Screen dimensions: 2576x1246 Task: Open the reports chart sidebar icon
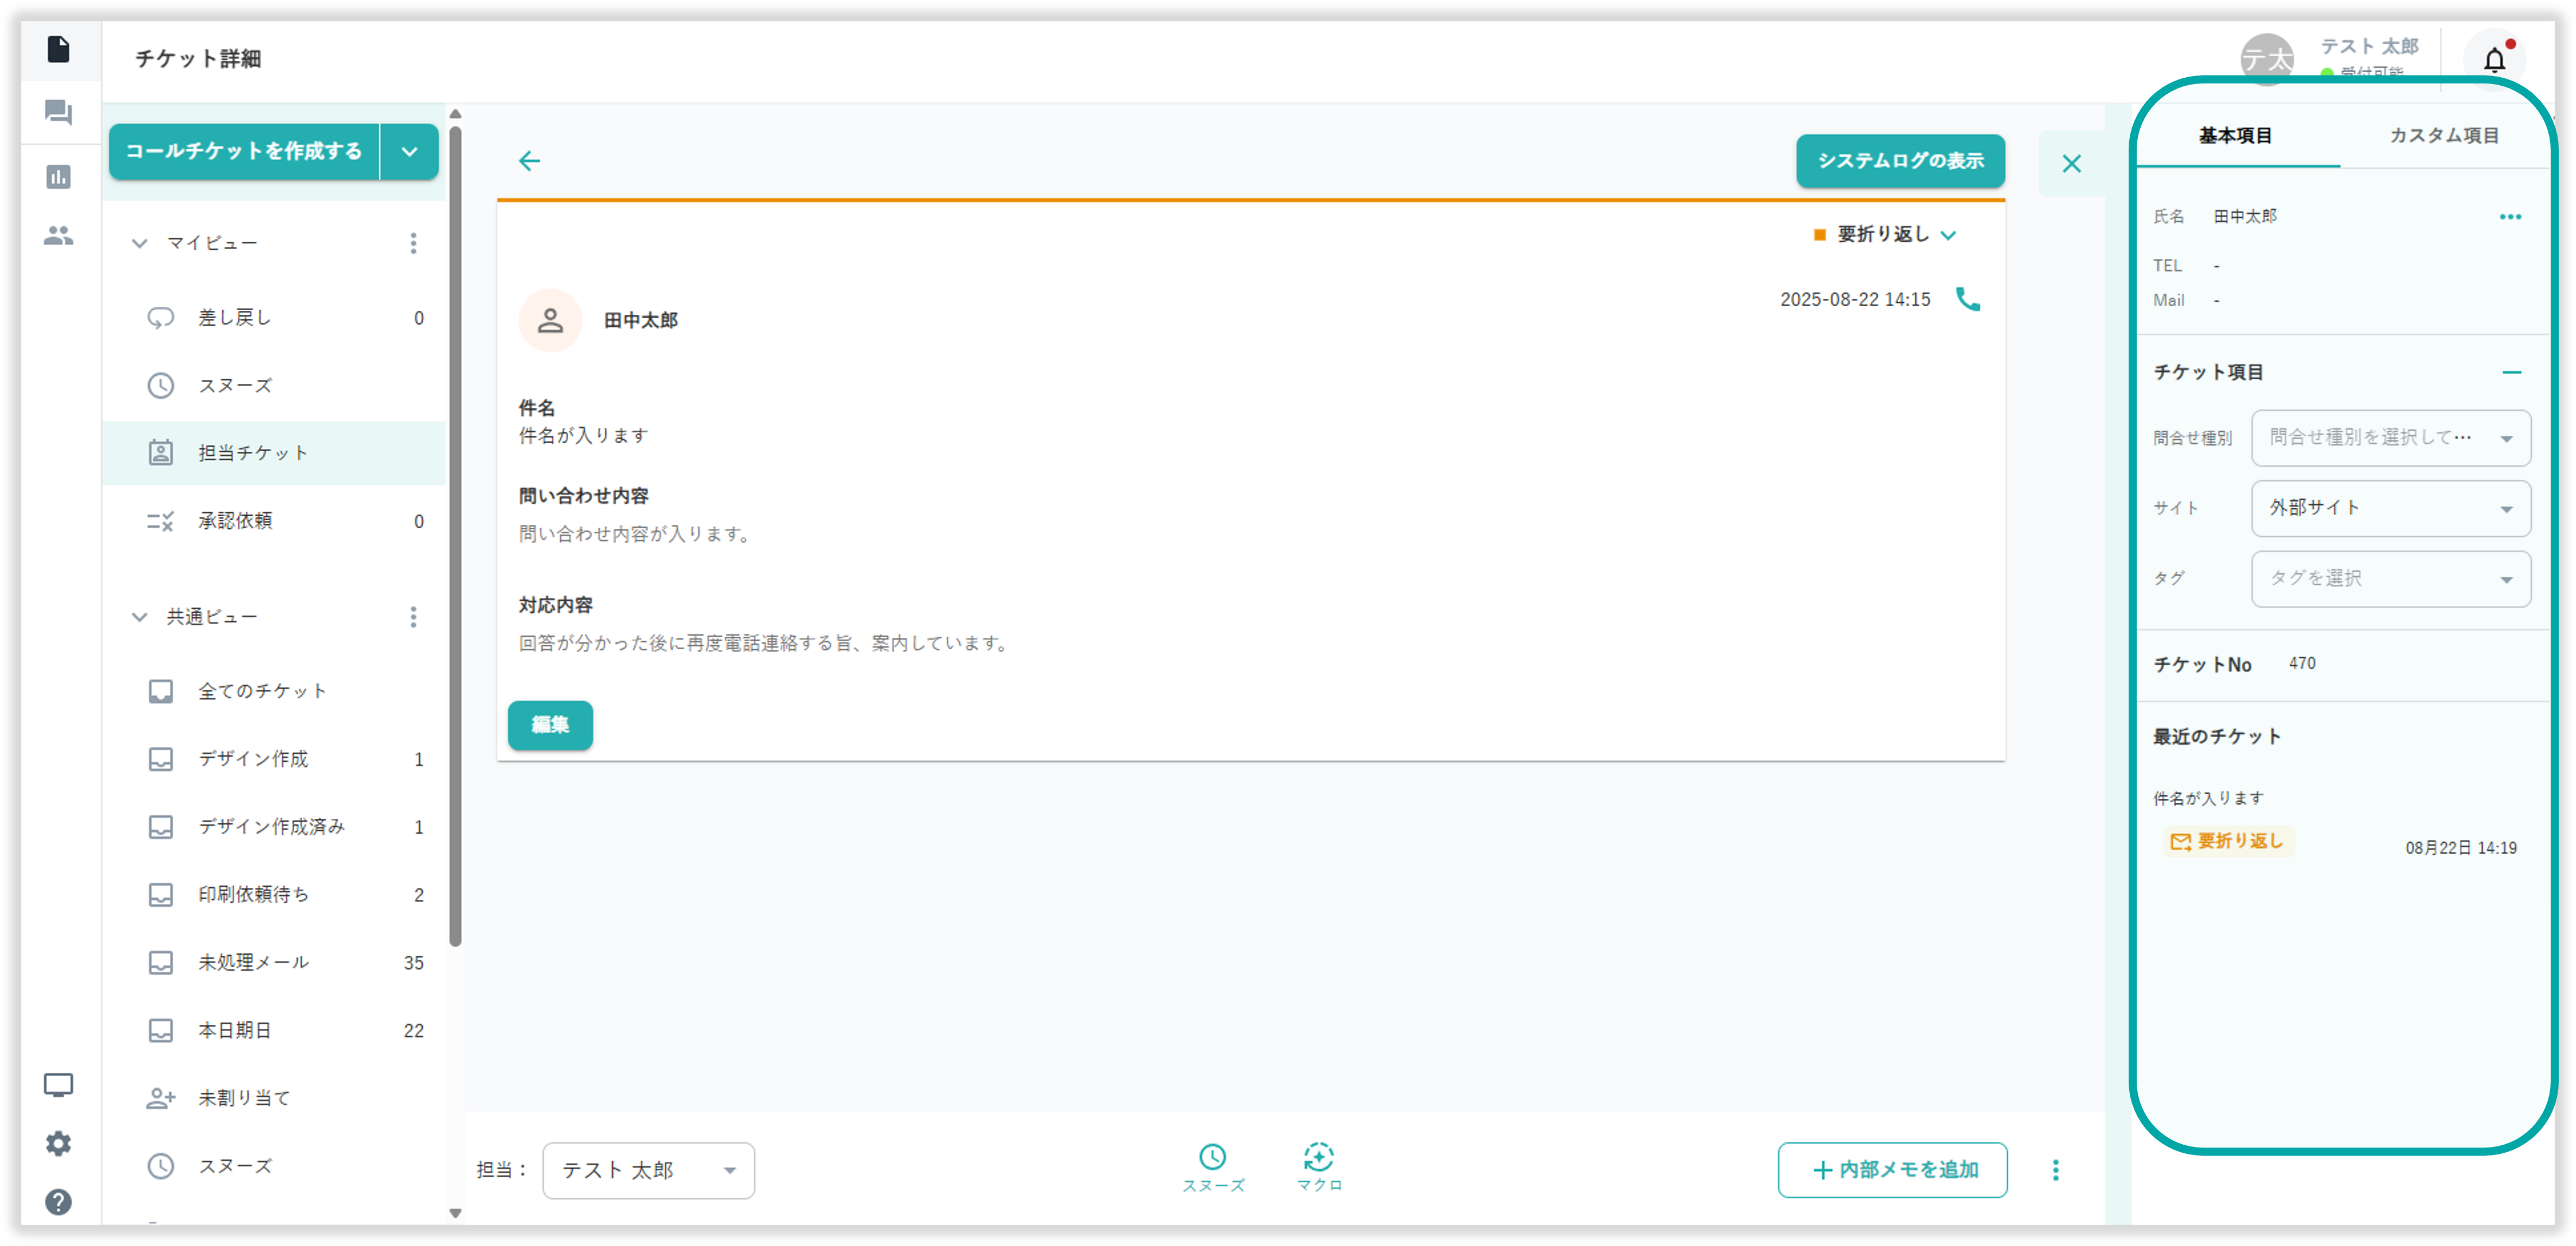click(x=58, y=177)
